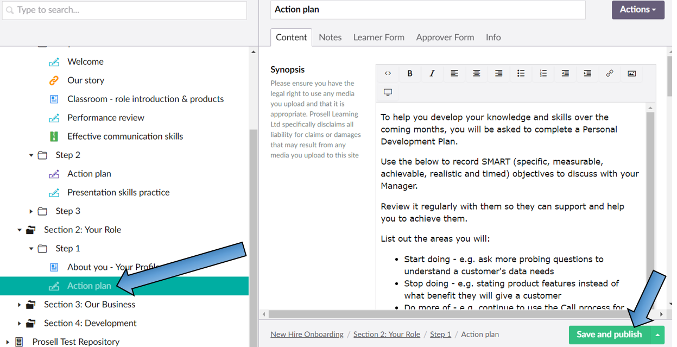Follow the New Hire Onboarding breadcrumb link
This screenshot has width=677, height=347.
307,335
